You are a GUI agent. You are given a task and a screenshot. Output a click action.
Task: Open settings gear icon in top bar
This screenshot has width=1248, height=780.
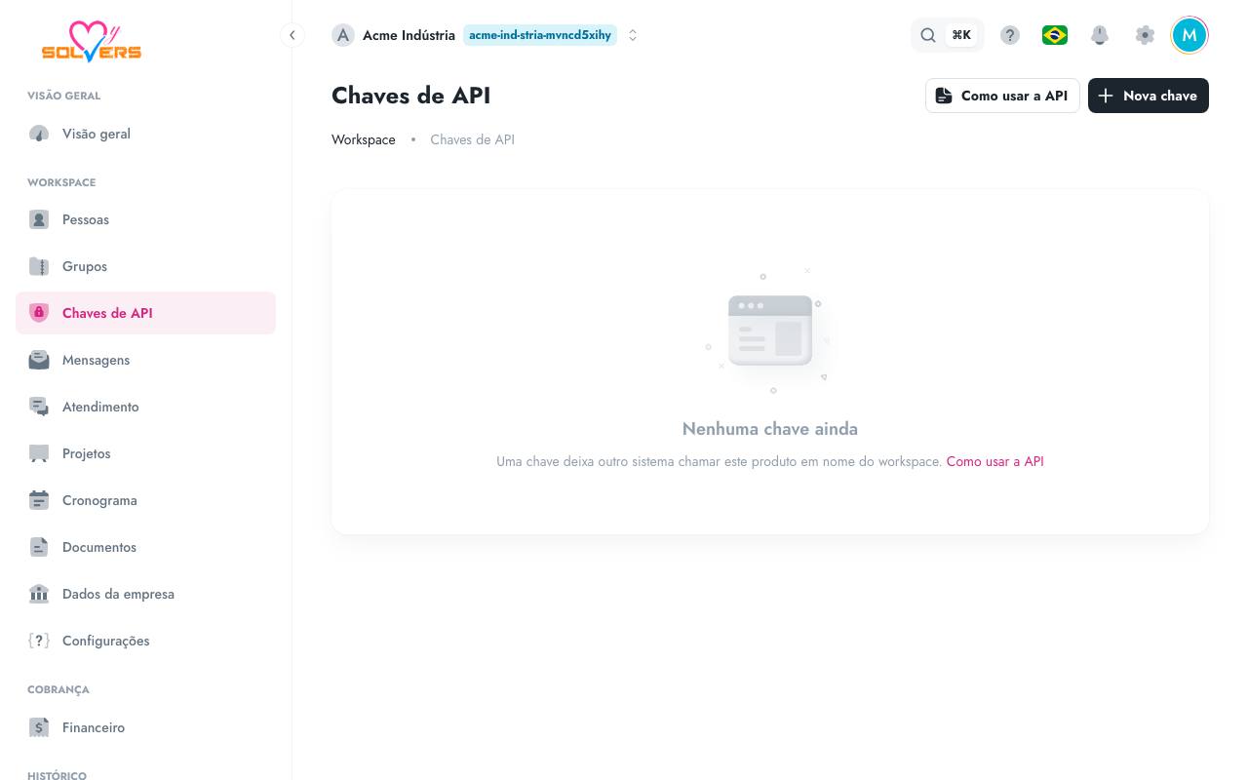(1145, 35)
